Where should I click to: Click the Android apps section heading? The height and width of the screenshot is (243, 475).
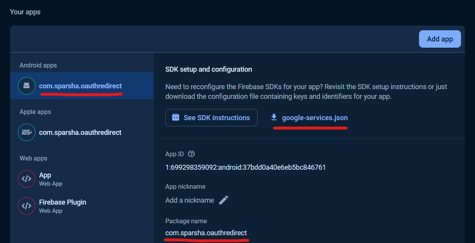(x=38, y=65)
